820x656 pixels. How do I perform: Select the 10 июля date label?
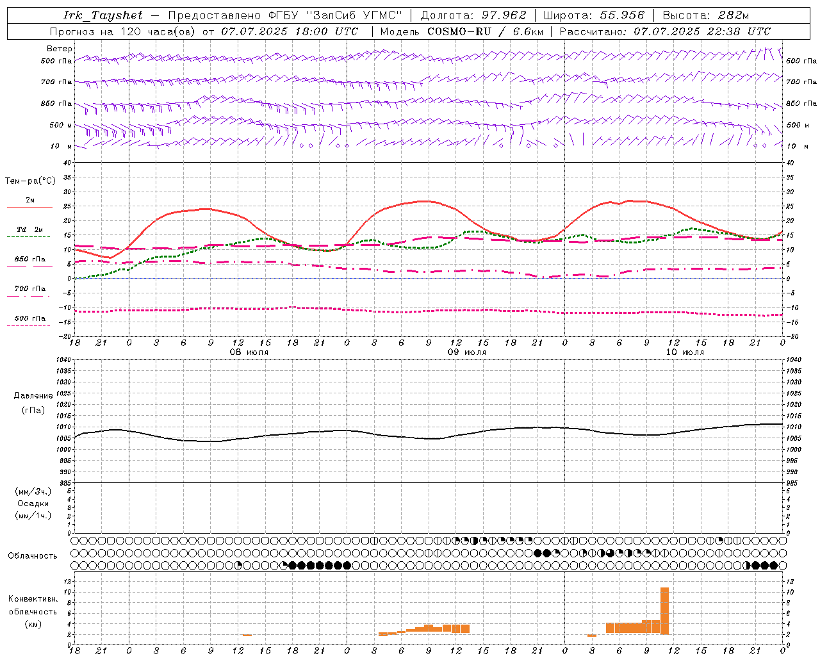685,352
